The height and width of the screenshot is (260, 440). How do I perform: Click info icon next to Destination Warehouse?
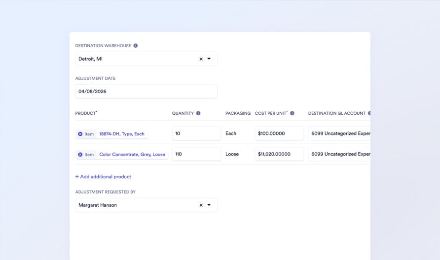click(x=136, y=46)
